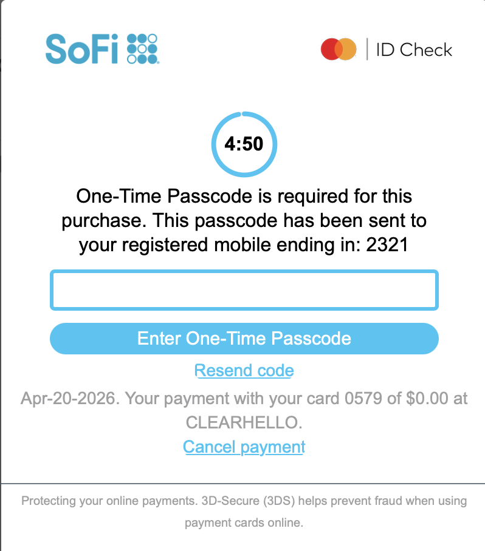Image resolution: width=485 pixels, height=551 pixels.
Task: Focus the one-time passcode input field
Action: (x=244, y=290)
